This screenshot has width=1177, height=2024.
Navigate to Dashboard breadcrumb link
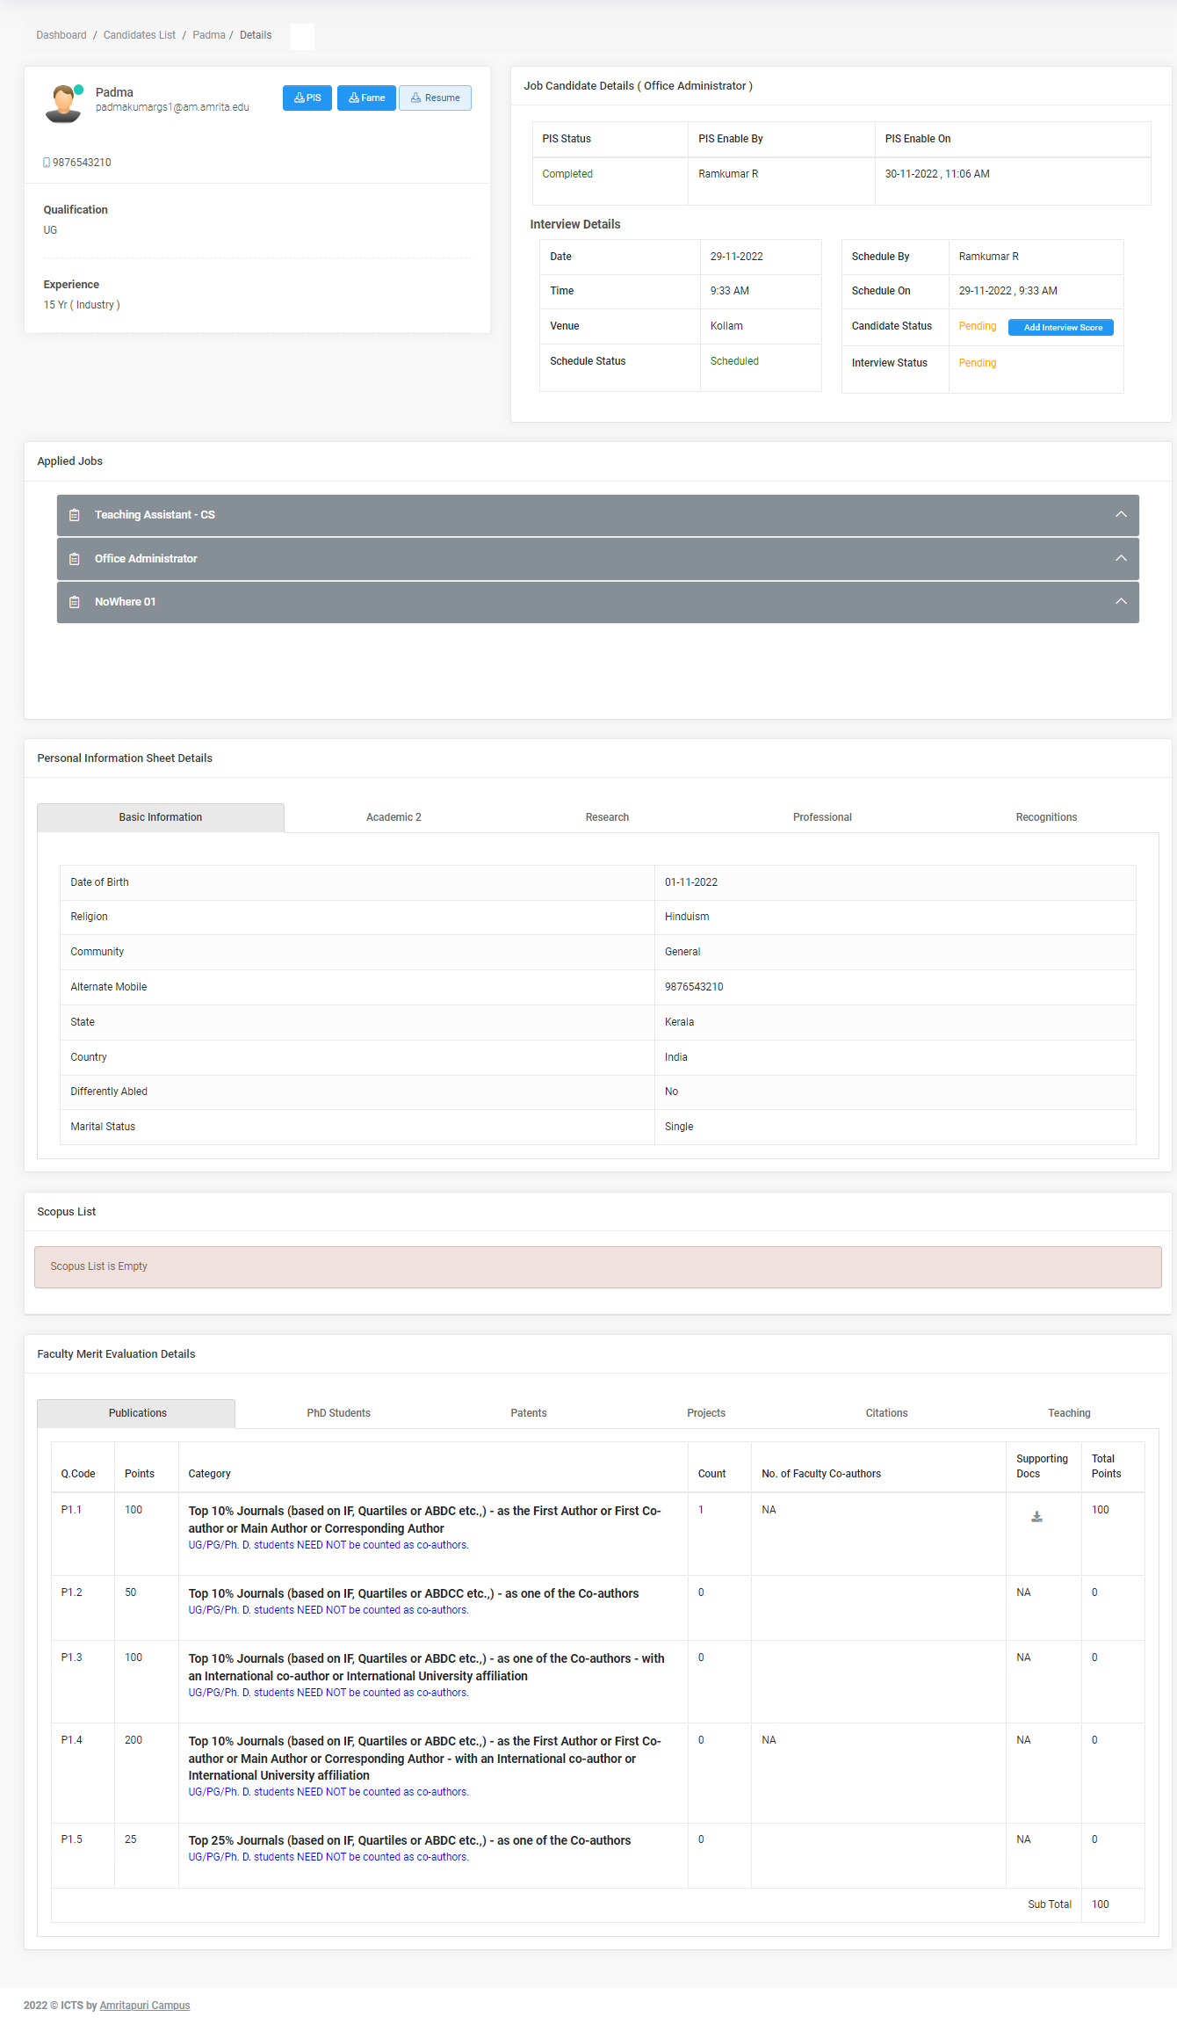61,35
